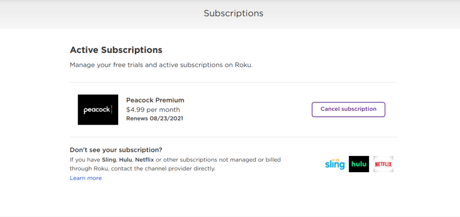Click the Netflix logo icon
The height and width of the screenshot is (217, 460).
pyautogui.click(x=383, y=164)
